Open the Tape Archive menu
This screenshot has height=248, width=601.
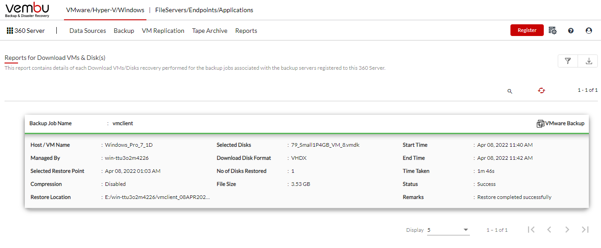(210, 31)
